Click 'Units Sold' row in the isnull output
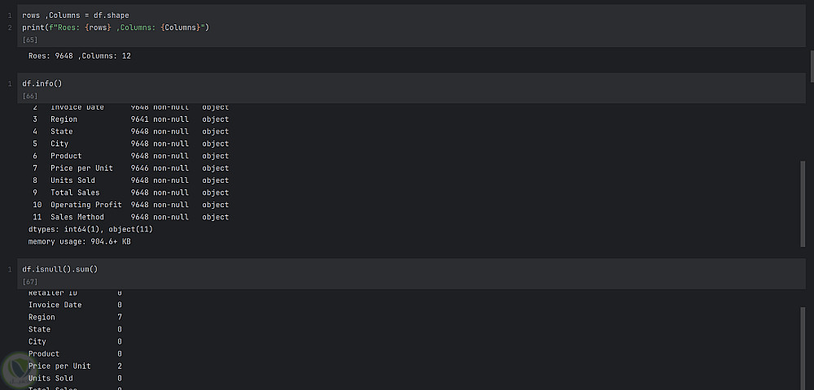The height and width of the screenshot is (390, 814). (50, 378)
